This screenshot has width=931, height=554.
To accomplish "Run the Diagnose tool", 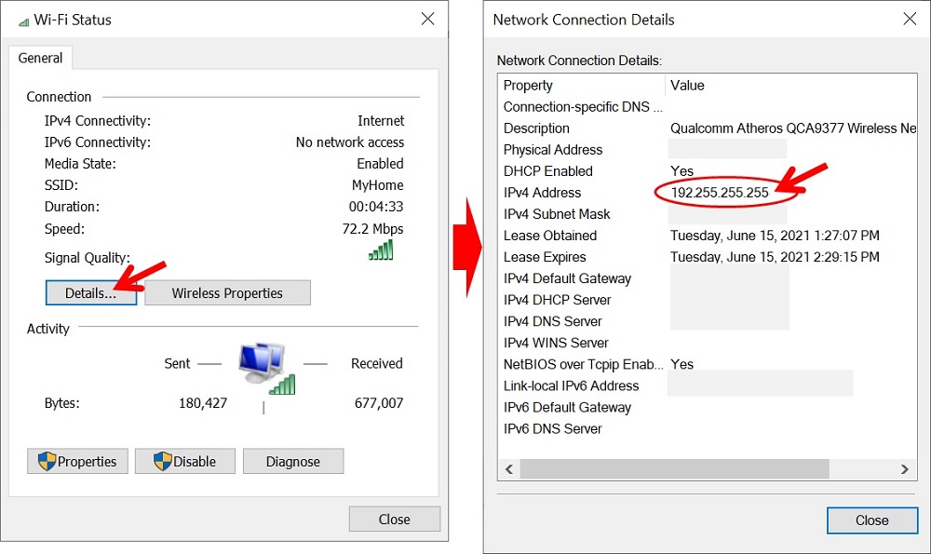I will point(293,461).
